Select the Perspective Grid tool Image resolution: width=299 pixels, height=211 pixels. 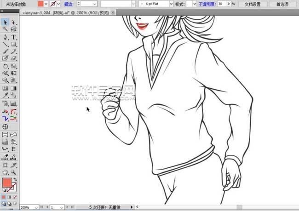13,80
